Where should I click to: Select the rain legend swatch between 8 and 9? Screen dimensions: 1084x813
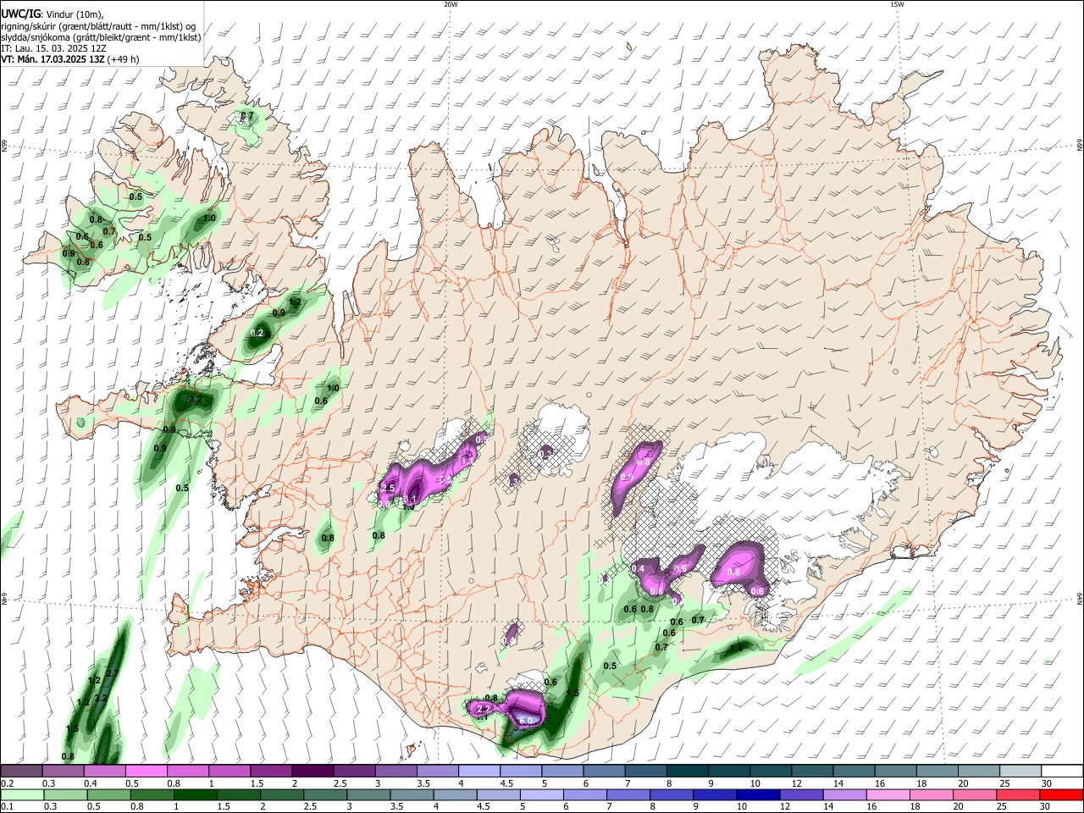click(671, 795)
